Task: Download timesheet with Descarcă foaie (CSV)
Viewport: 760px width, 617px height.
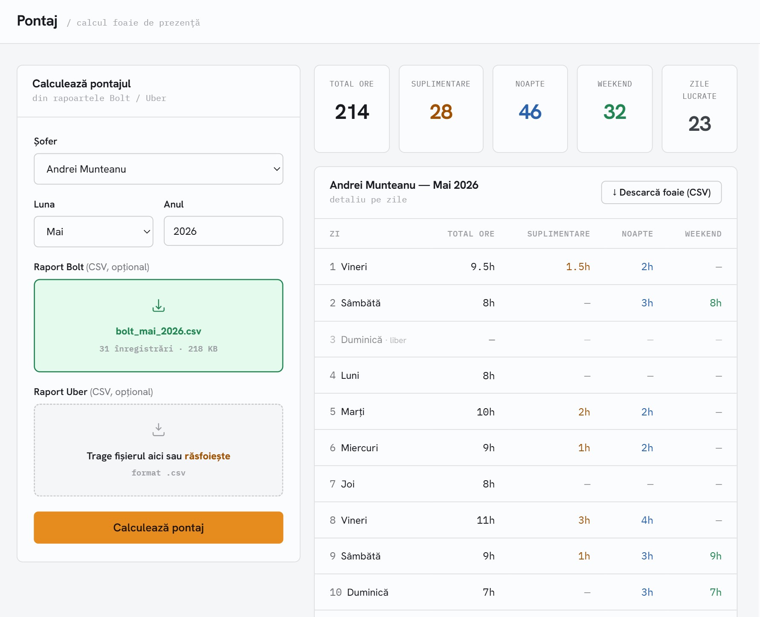Action: coord(661,192)
